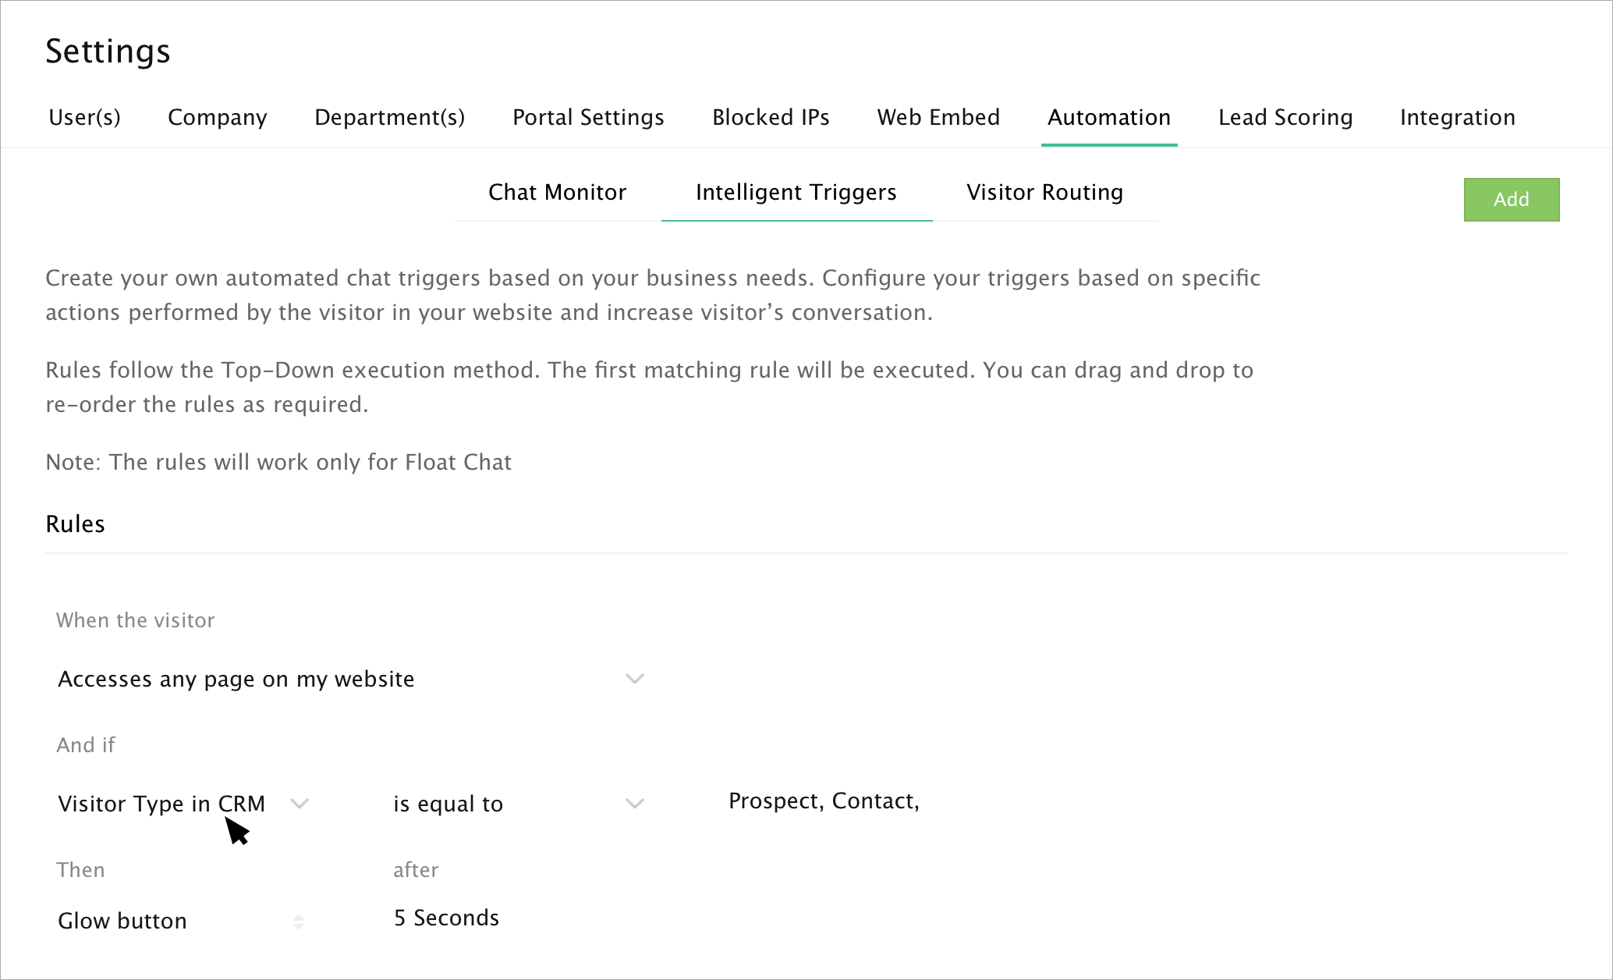
Task: Click the 'Prospect, Contact,' value field
Action: point(824,801)
